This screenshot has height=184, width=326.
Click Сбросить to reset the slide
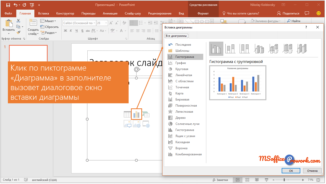49,27
